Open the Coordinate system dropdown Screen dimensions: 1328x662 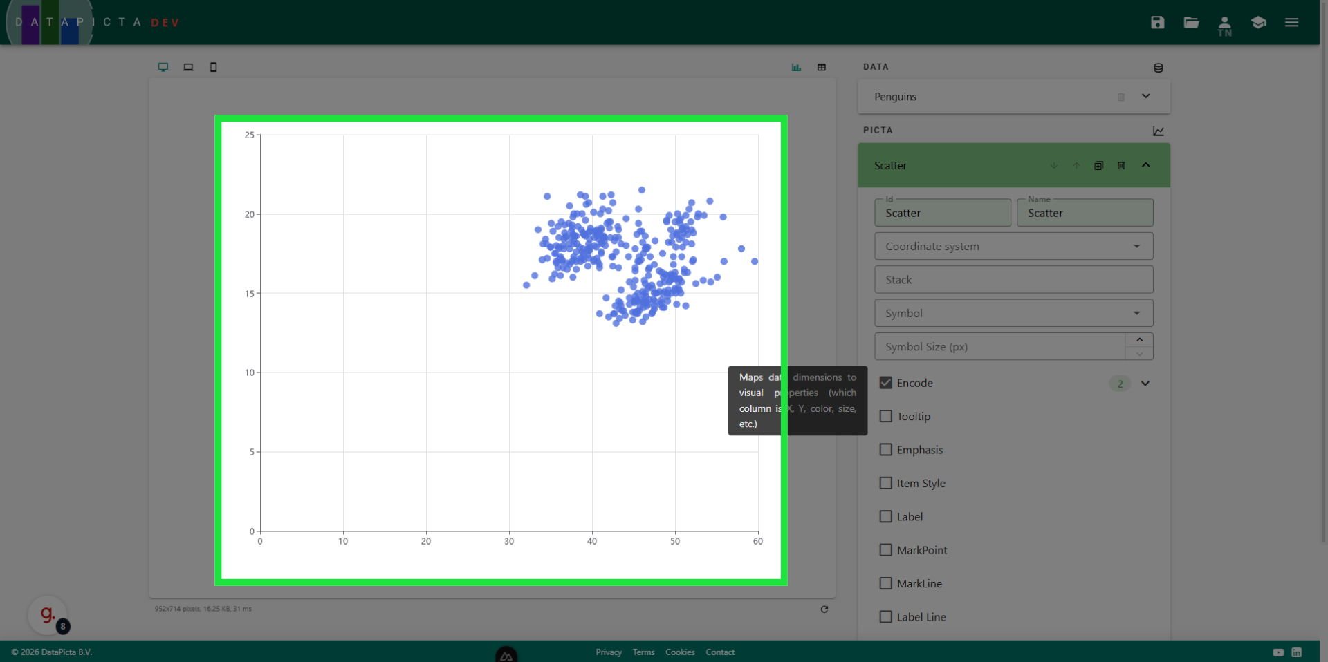[x=1013, y=247]
